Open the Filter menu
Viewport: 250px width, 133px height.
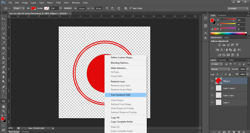(x=59, y=3)
